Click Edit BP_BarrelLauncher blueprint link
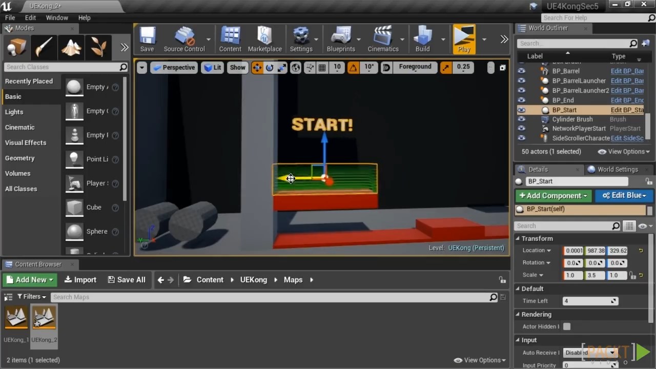This screenshot has height=369, width=656. [627, 81]
